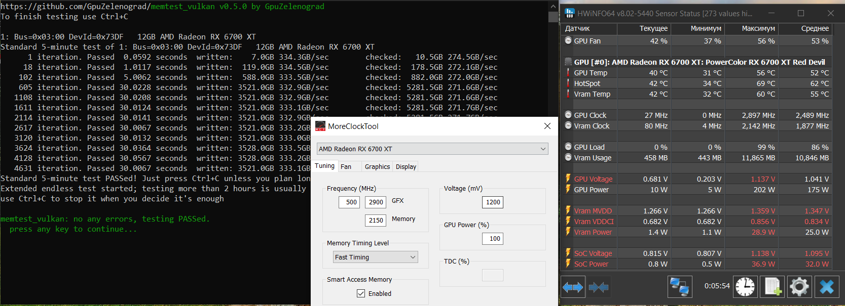This screenshot has width=845, height=306.
Task: Open HWiNFO sensor settings with the gear icon
Action: click(x=799, y=287)
